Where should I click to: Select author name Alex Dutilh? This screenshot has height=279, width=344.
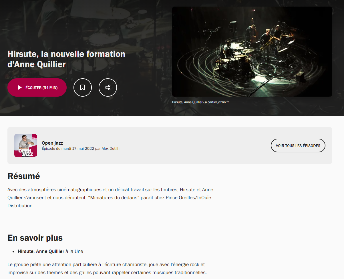tap(111, 149)
